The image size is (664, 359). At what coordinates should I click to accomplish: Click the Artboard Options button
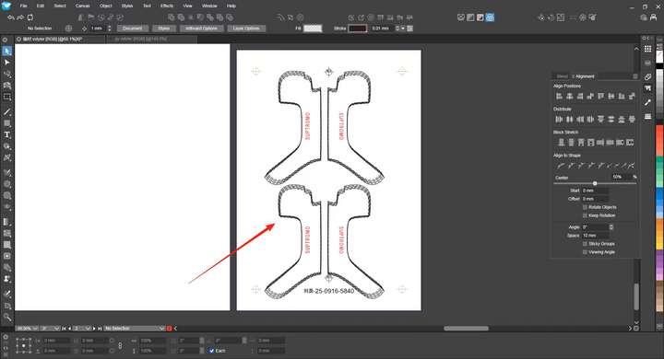(x=202, y=29)
